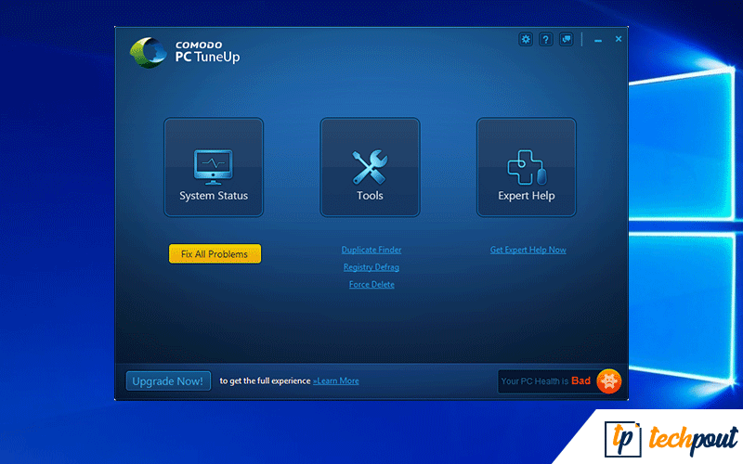This screenshot has height=464, width=743.
Task: Follow the Learn More link
Action: coord(336,381)
